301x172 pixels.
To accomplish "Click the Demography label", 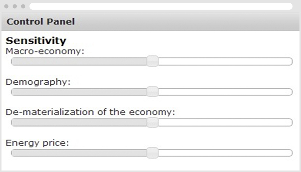I will (x=38, y=82).
